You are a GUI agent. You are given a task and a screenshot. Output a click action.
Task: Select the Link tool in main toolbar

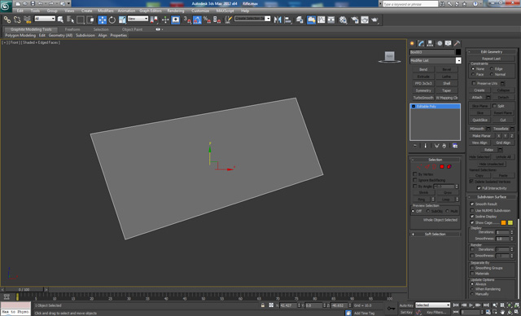click(x=7, y=20)
